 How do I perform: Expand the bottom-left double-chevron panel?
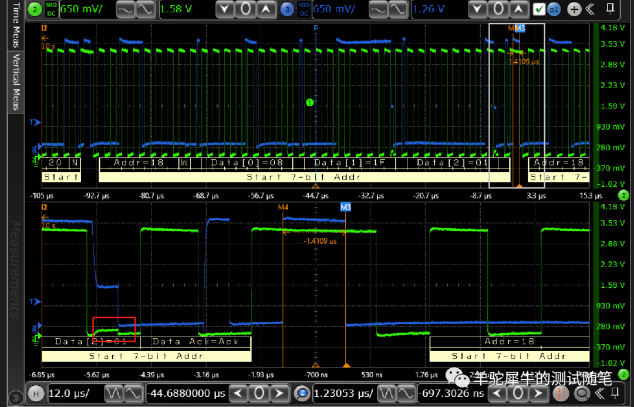point(15,398)
